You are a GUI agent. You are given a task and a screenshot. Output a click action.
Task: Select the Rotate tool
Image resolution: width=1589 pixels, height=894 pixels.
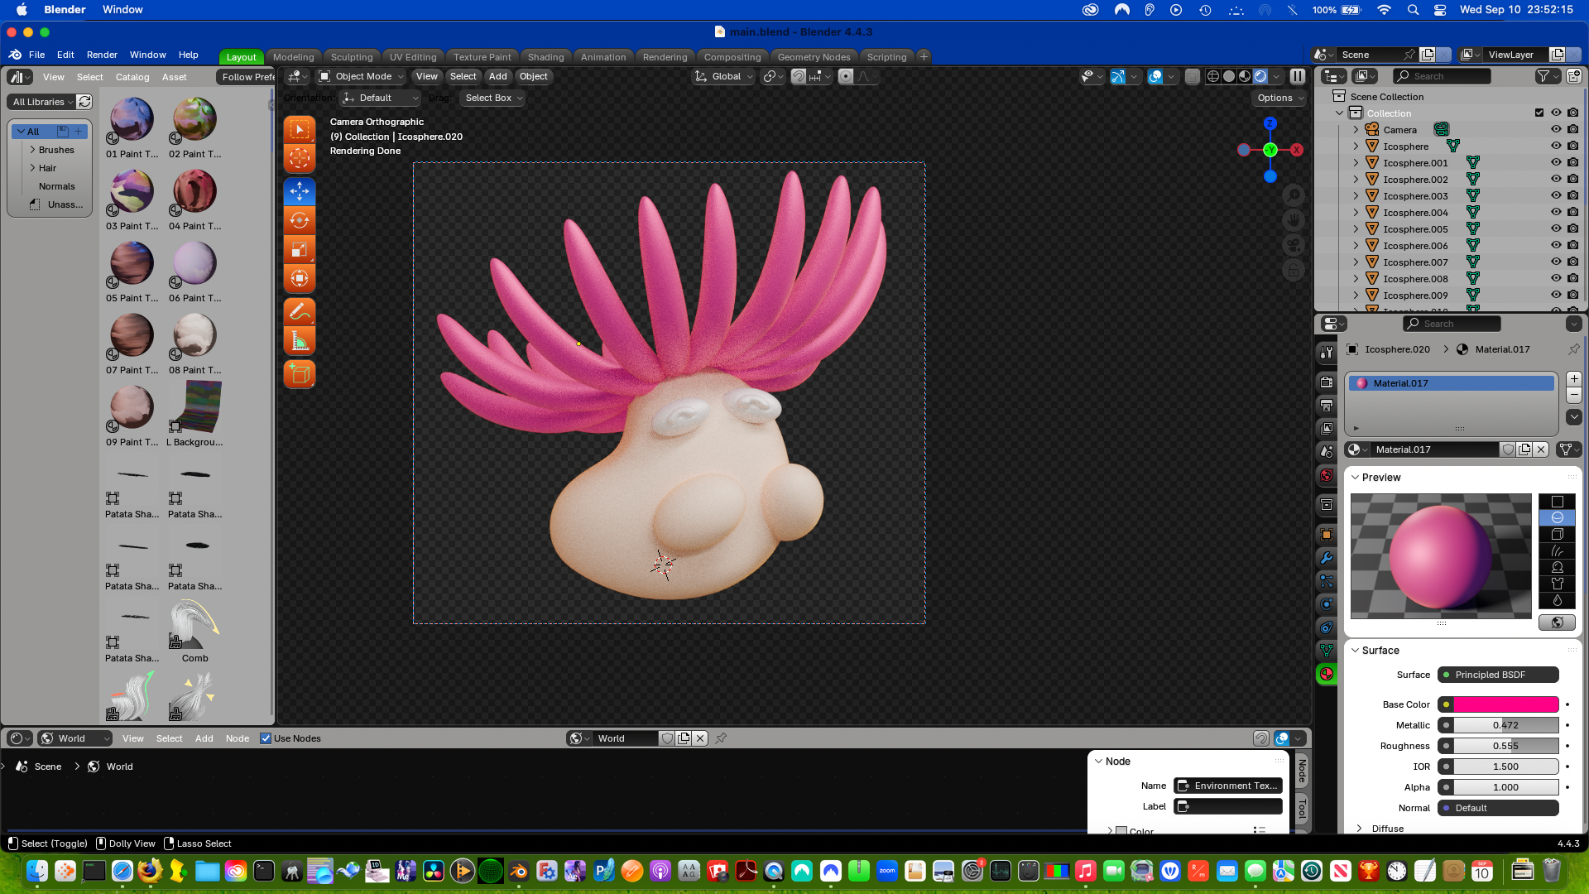300,220
